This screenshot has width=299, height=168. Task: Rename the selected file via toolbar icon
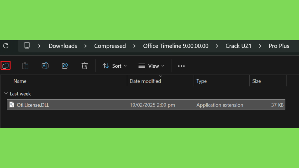[45, 66]
